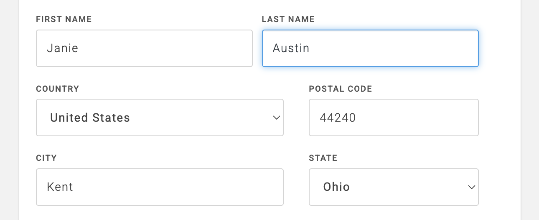Click the chevron arrow in Country select

tap(276, 118)
